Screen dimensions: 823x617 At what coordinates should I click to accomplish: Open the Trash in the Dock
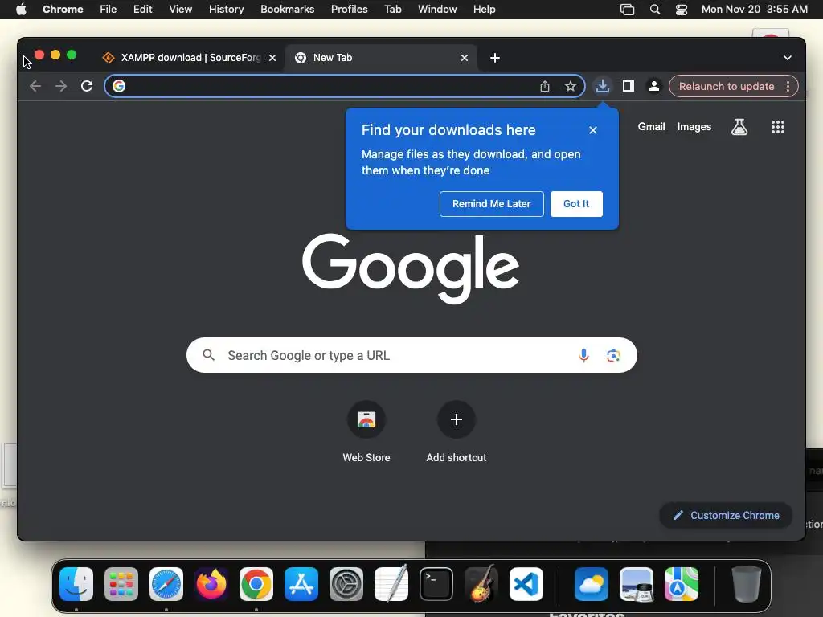(747, 584)
